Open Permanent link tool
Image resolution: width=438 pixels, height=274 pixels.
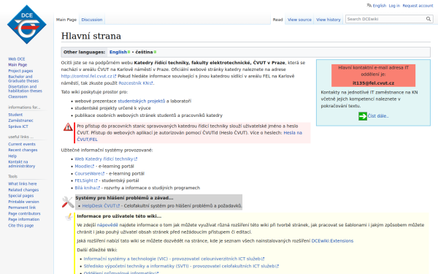click(x=22, y=208)
